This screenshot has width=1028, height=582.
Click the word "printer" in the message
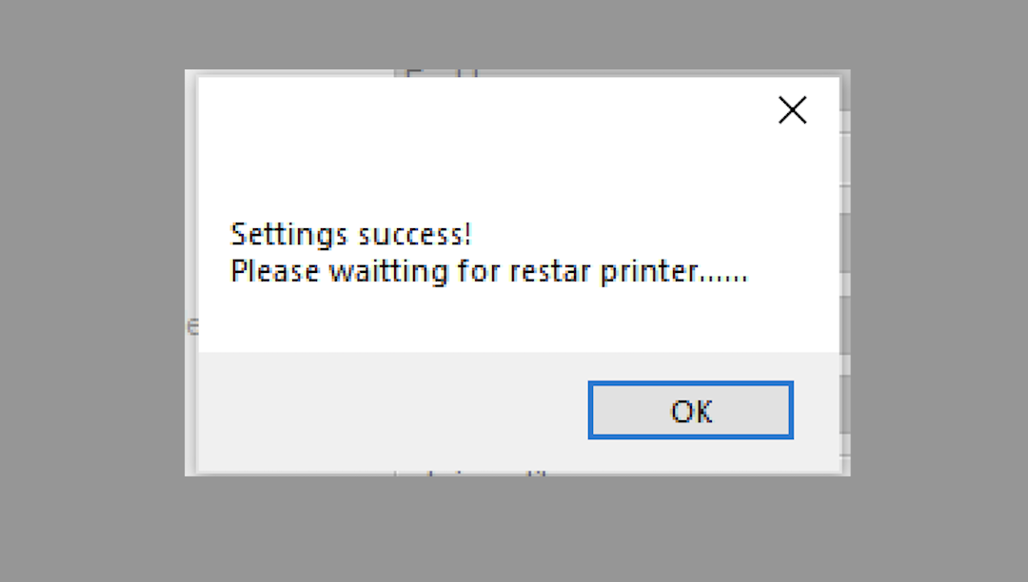[649, 273]
